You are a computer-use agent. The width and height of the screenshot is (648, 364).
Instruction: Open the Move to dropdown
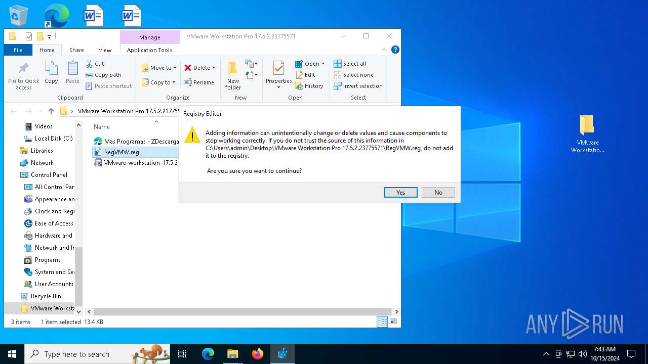pos(159,68)
